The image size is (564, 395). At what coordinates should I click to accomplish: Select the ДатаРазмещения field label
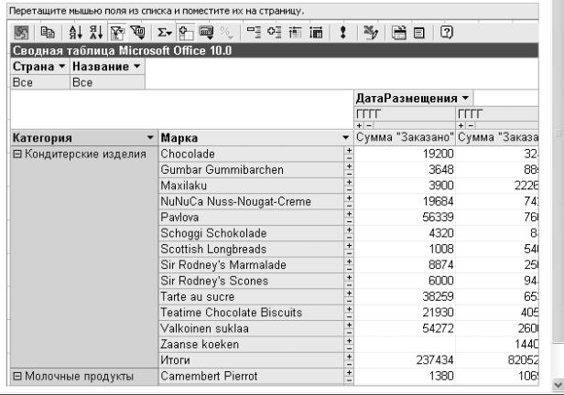(x=407, y=98)
